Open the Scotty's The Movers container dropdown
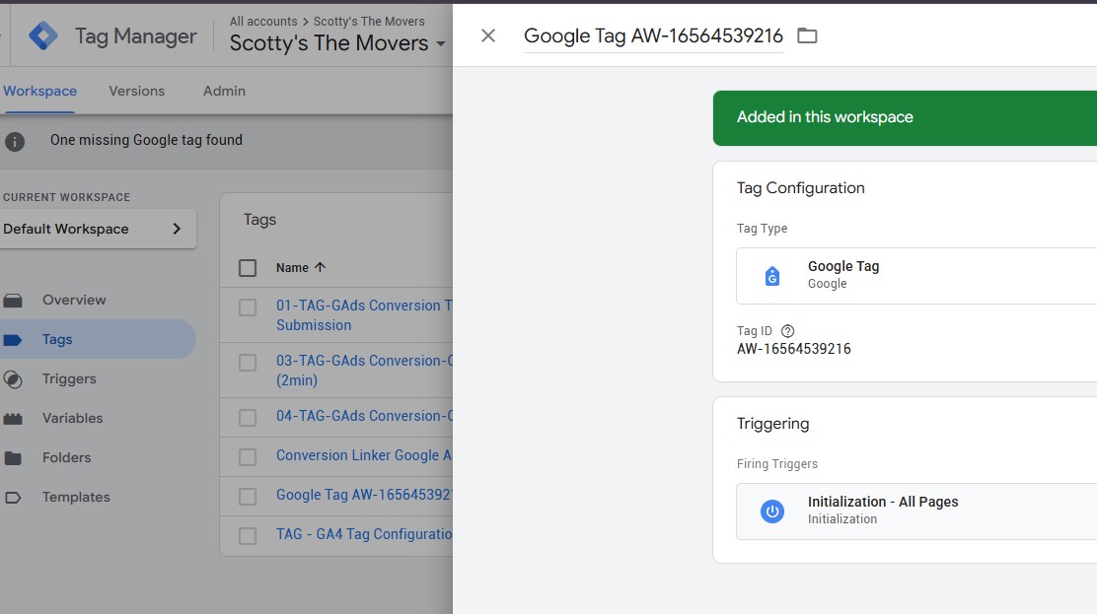This screenshot has width=1097, height=614. tap(337, 43)
